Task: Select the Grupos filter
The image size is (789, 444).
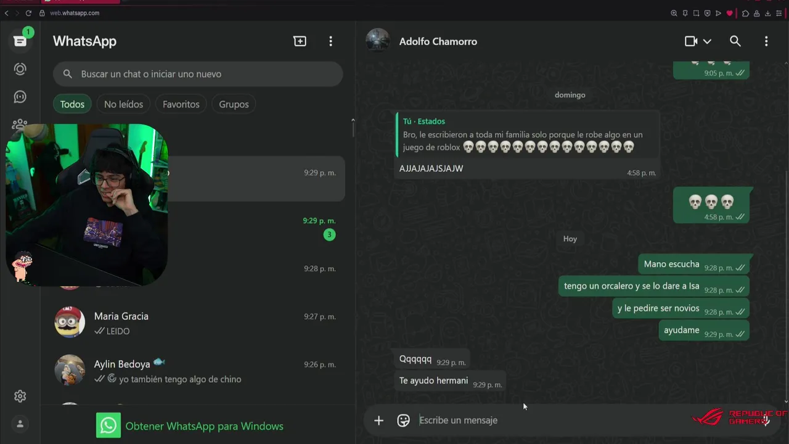Action: pyautogui.click(x=234, y=104)
